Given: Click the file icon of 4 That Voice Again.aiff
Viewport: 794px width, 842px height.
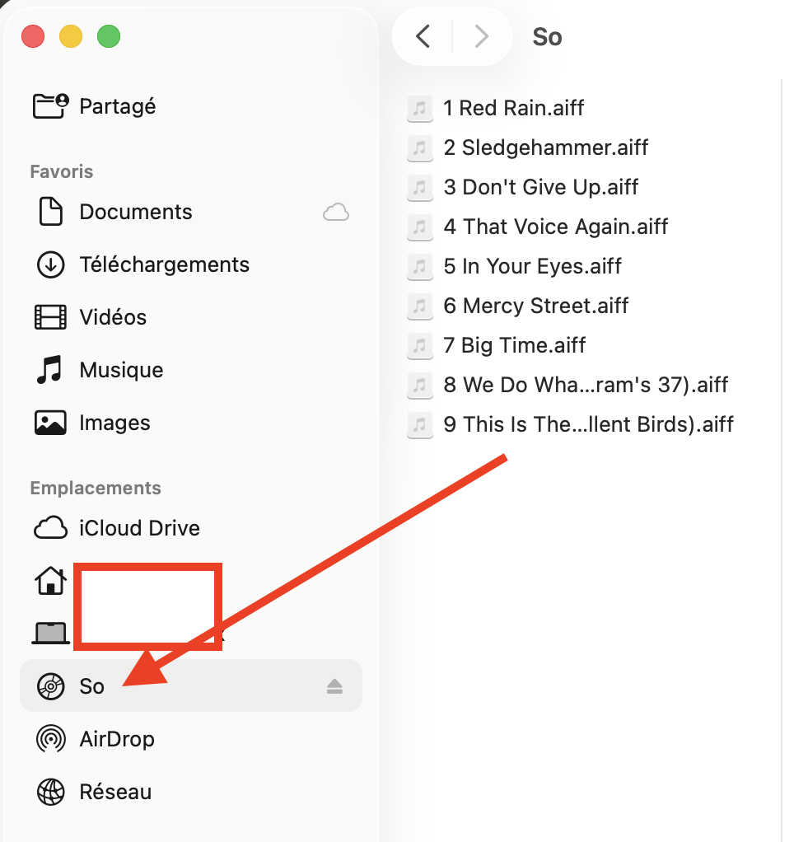Looking at the screenshot, I should point(420,227).
